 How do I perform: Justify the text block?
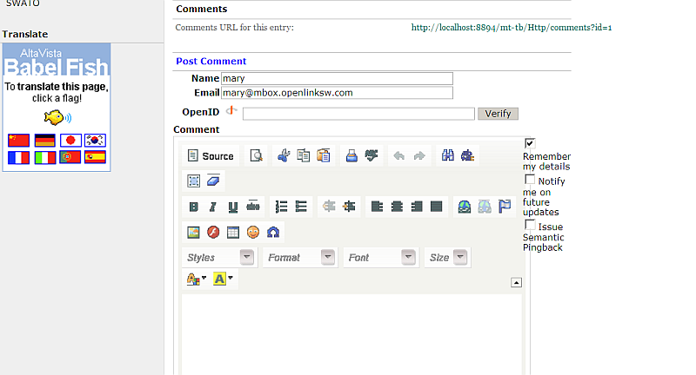coord(437,207)
